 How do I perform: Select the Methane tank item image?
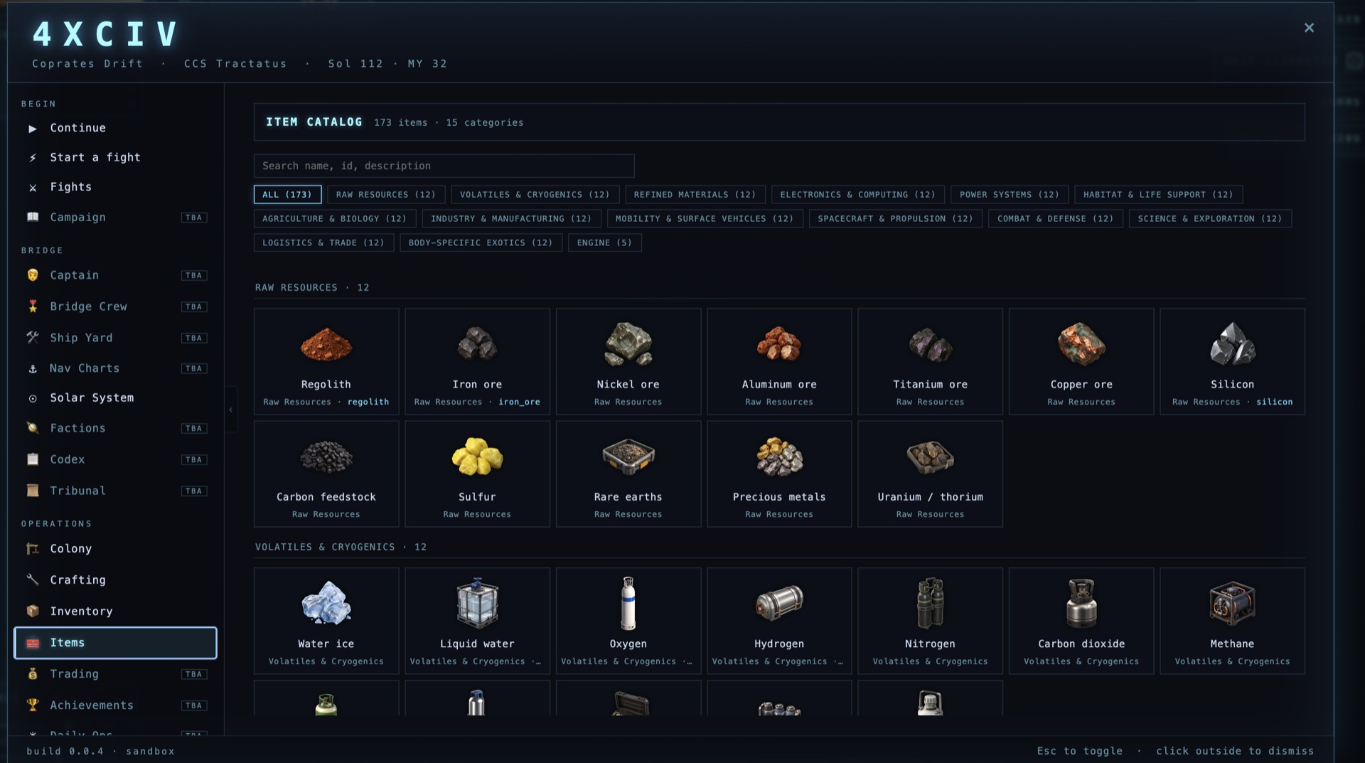click(x=1232, y=603)
